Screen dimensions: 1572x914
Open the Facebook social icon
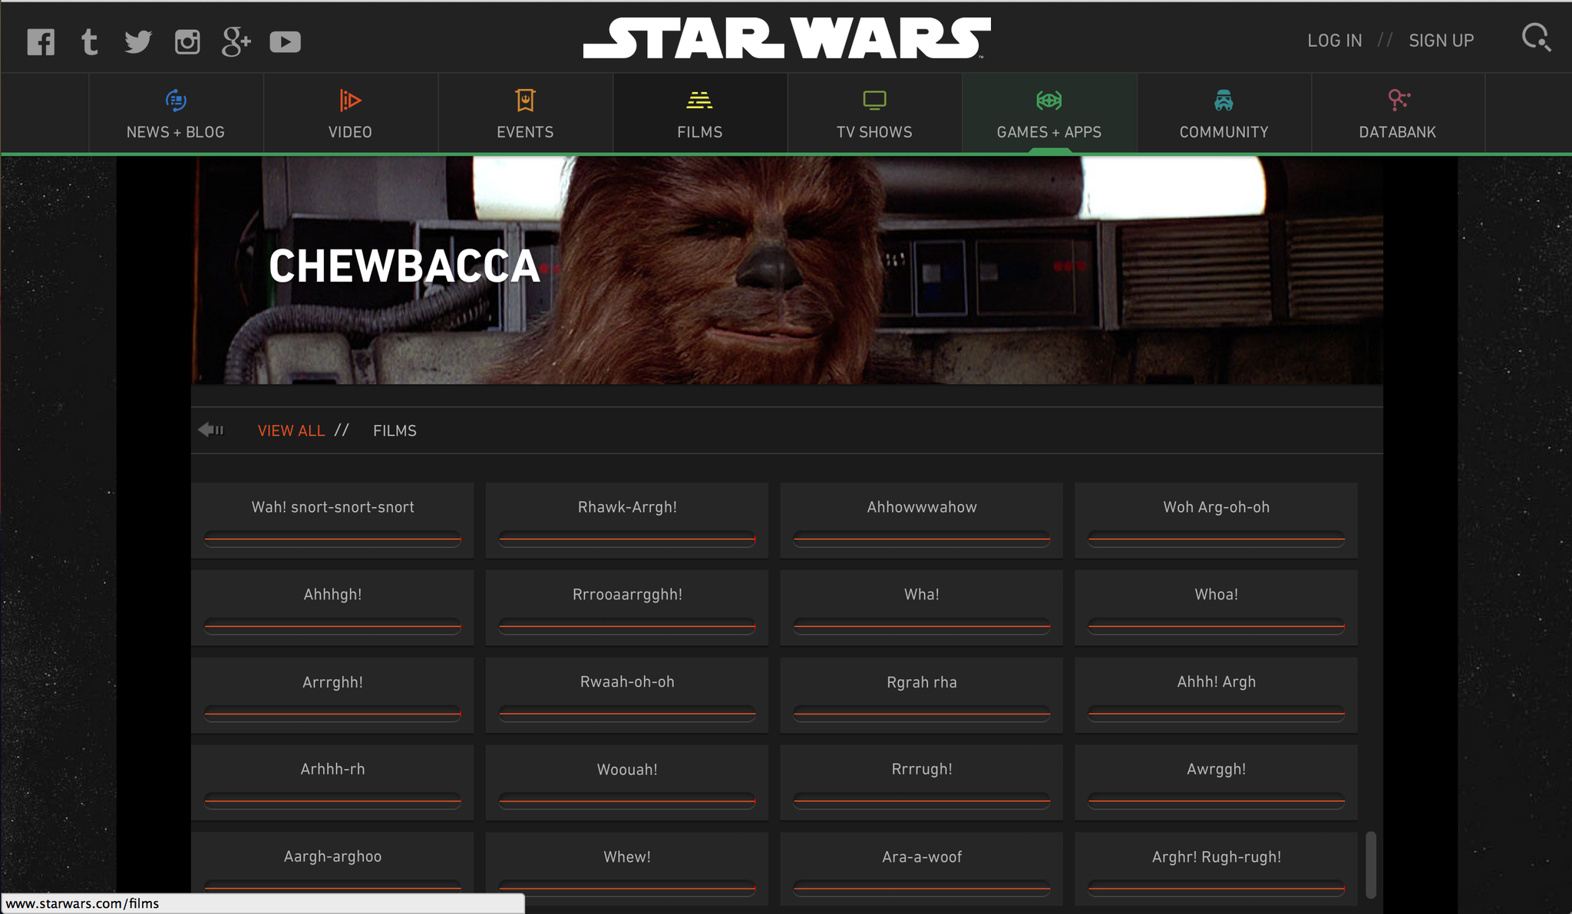pos(41,41)
